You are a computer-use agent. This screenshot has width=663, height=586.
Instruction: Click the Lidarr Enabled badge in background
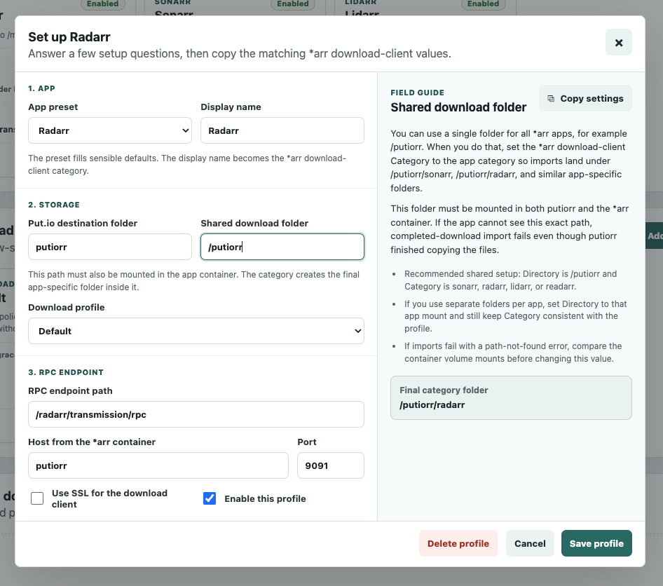click(x=483, y=4)
